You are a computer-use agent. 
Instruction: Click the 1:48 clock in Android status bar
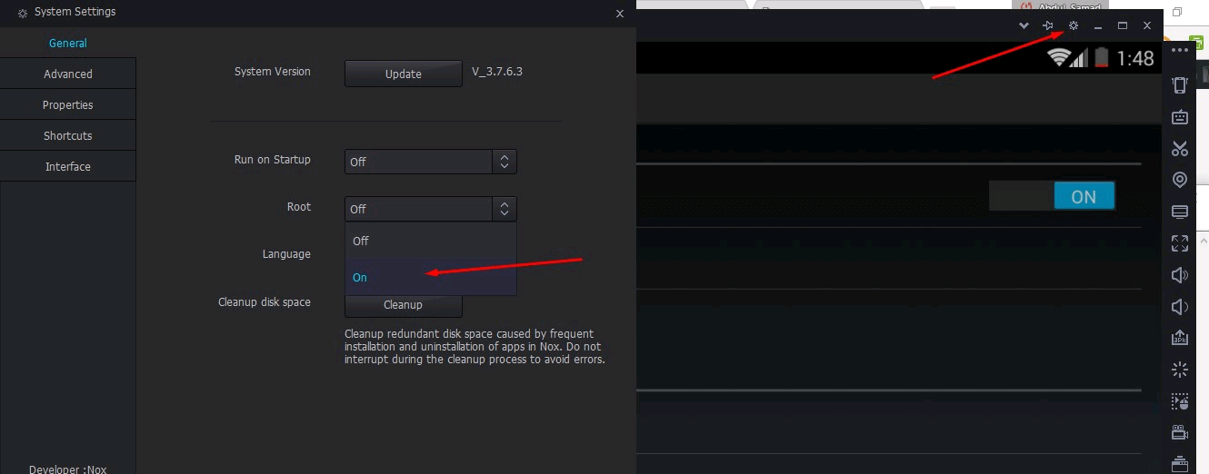tap(1135, 58)
